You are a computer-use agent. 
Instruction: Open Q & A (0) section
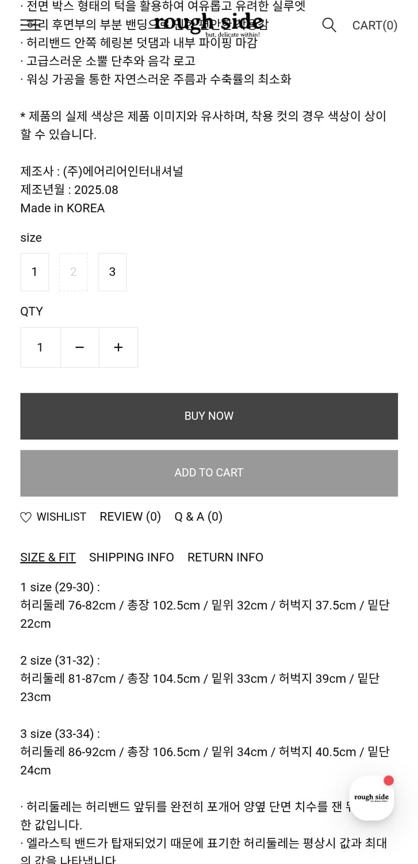198,517
